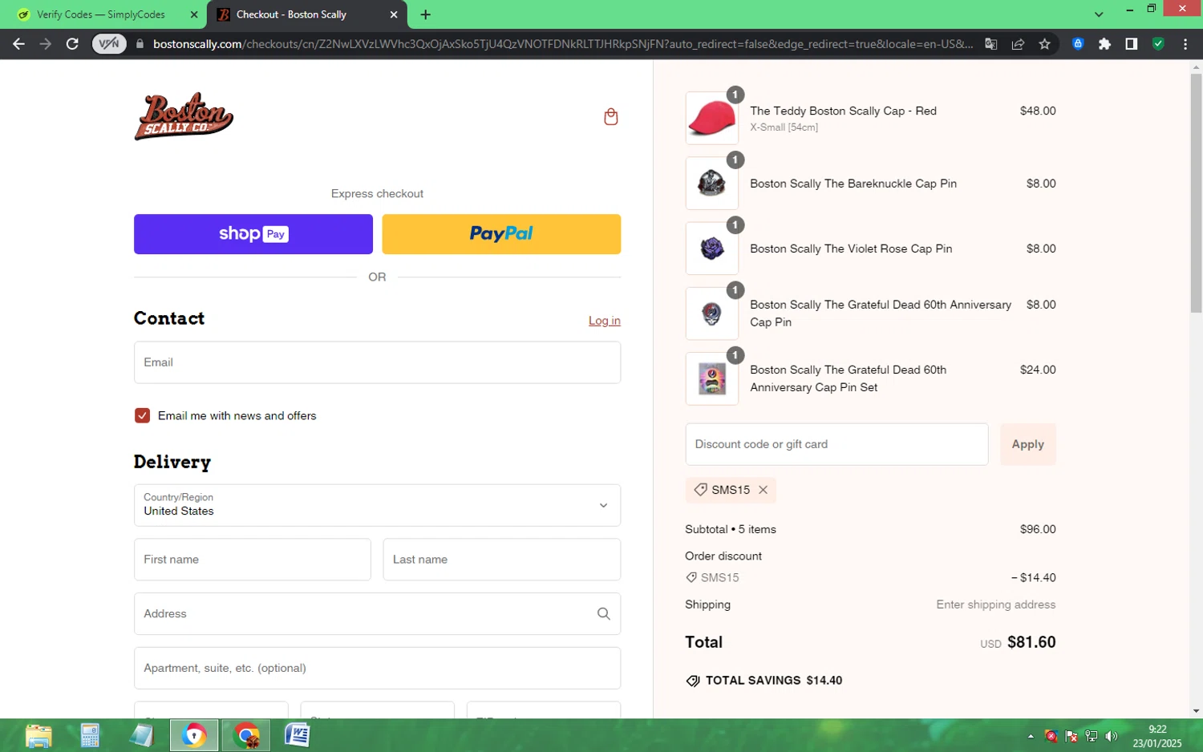The height and width of the screenshot is (752, 1203).
Task: View the site information lock icon
Action: pos(140,44)
